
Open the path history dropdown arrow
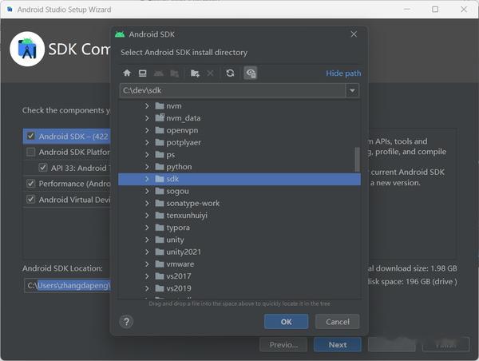352,90
